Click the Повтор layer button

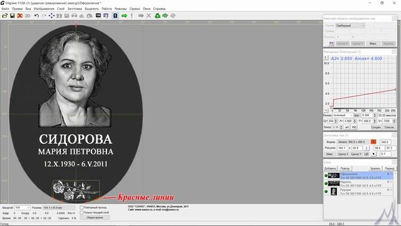pos(345,168)
